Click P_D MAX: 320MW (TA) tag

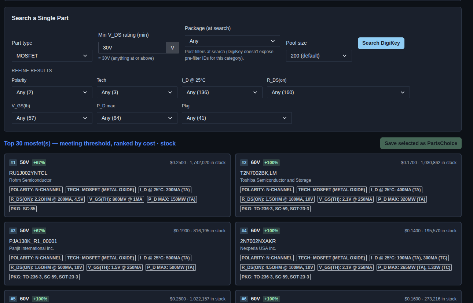pyautogui.click(x=401, y=199)
